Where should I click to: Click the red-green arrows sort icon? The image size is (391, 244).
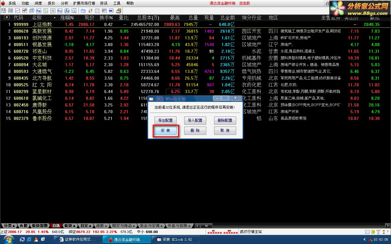[90, 11]
